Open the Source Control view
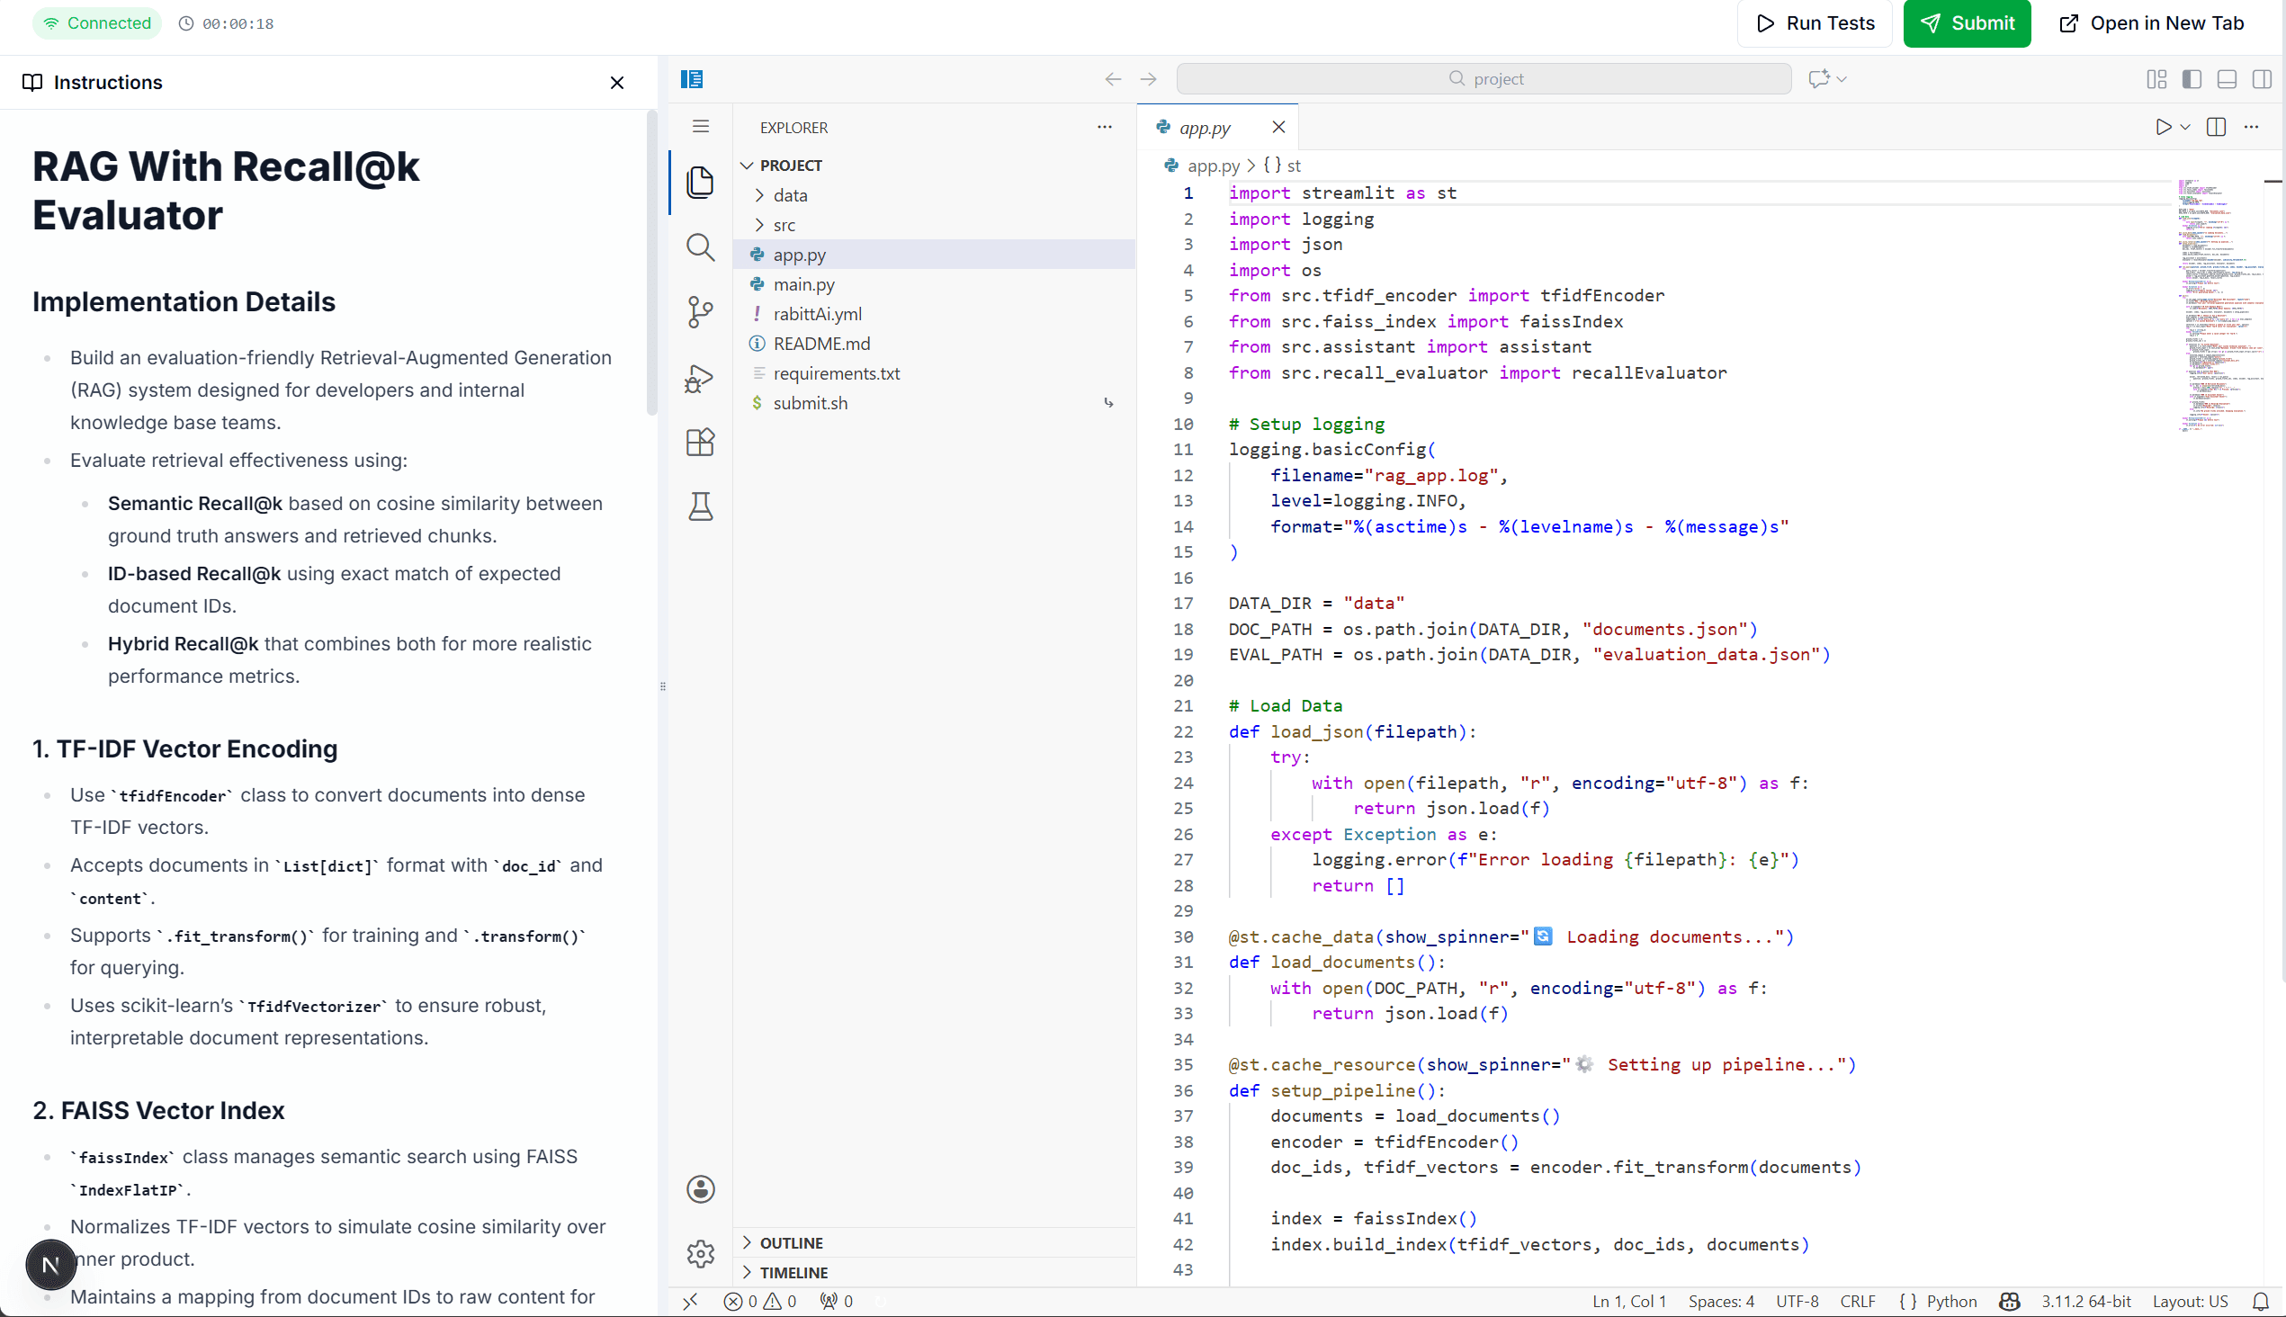Screen dimensions: 2286x1317 pos(700,312)
